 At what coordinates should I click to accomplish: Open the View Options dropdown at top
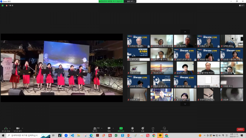pyautogui.click(x=130, y=1)
